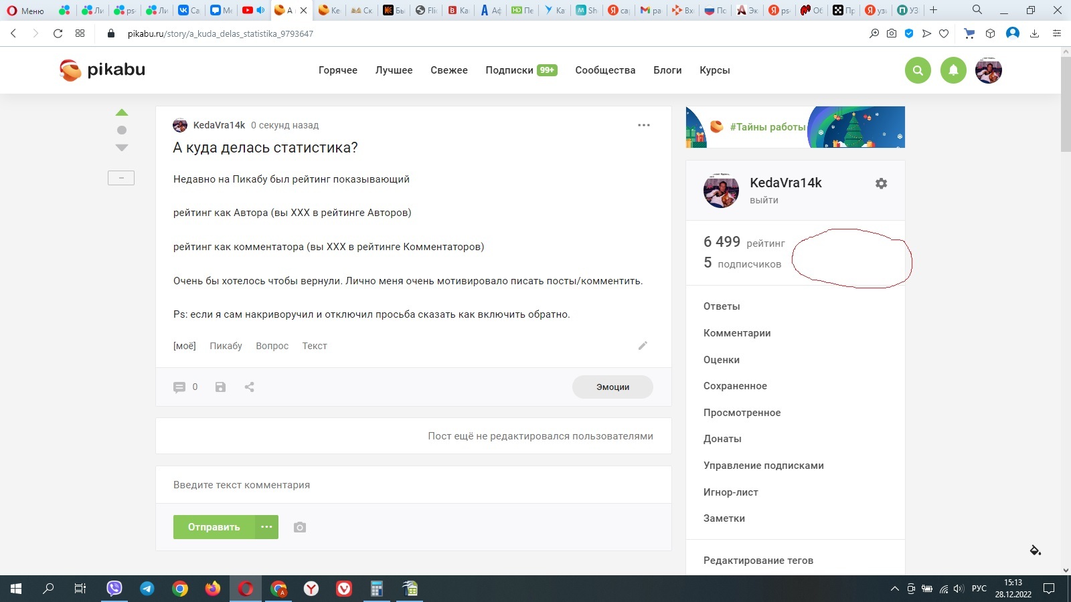Open Редактирование тегов in the sidebar
This screenshot has height=602, width=1071.
click(758, 561)
